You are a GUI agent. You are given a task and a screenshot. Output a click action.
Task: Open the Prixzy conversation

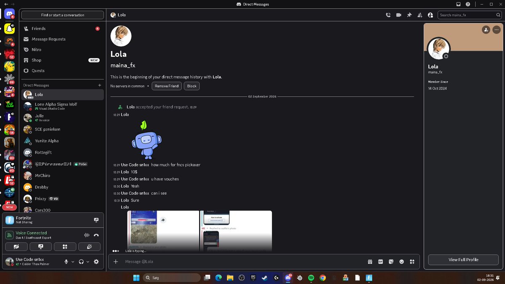click(x=62, y=199)
